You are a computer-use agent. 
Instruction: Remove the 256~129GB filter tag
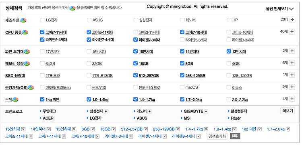pyautogui.click(x=178, y=129)
